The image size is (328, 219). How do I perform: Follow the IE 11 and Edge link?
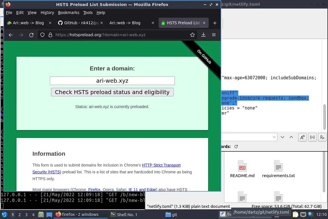click(142, 189)
